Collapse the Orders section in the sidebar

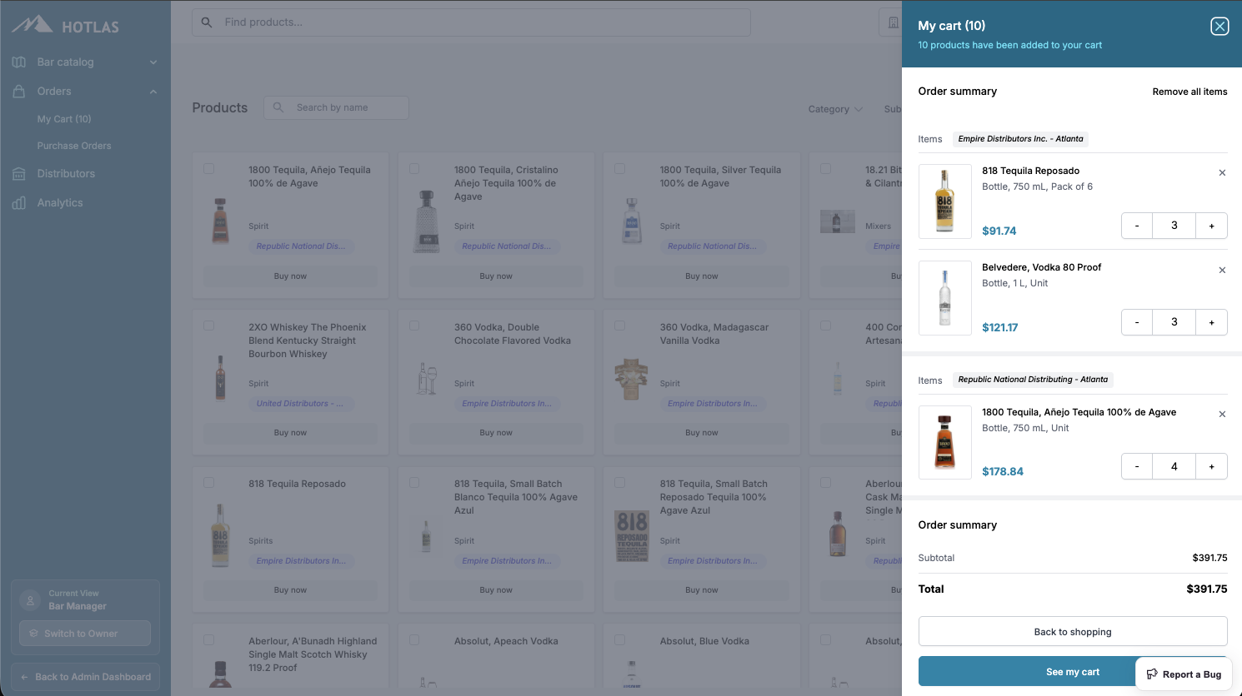(x=152, y=91)
